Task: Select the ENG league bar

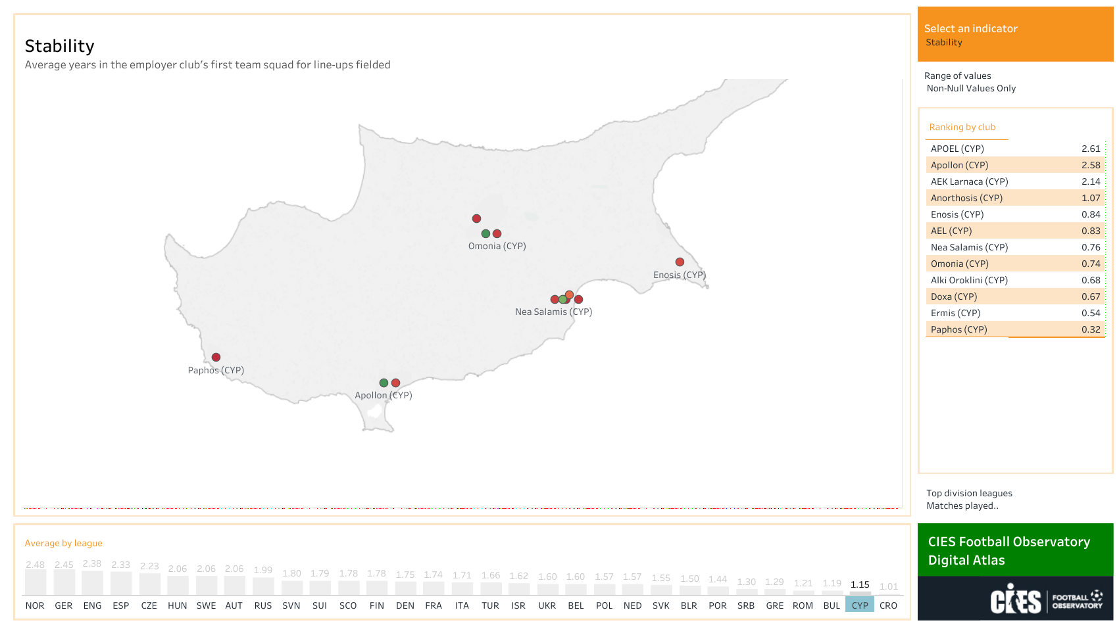Action: tap(93, 583)
